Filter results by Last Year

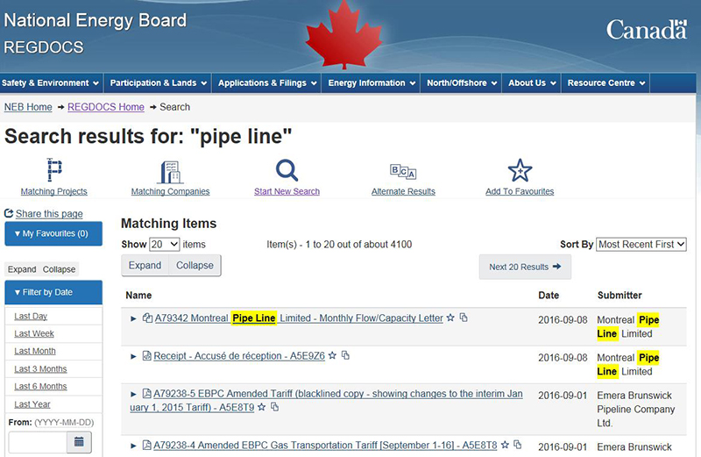[32, 404]
